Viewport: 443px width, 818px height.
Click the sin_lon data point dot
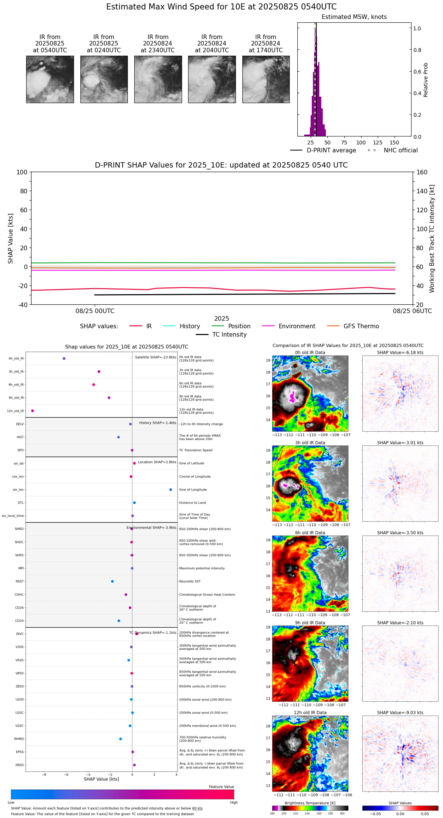171,489
